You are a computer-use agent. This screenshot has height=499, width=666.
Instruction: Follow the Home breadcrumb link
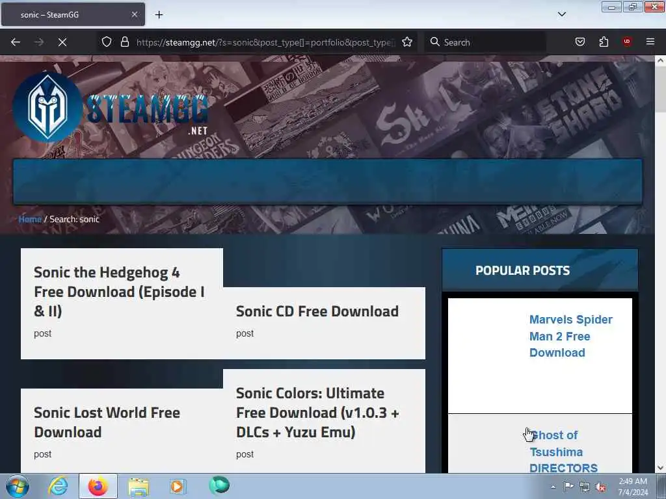30,219
